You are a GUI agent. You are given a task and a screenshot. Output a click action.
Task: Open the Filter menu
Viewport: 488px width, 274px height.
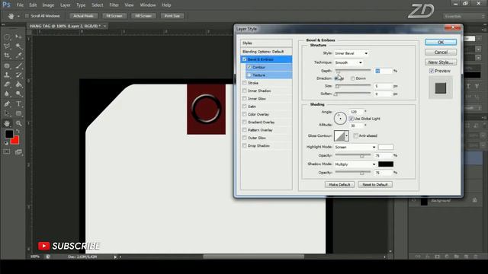tap(114, 5)
